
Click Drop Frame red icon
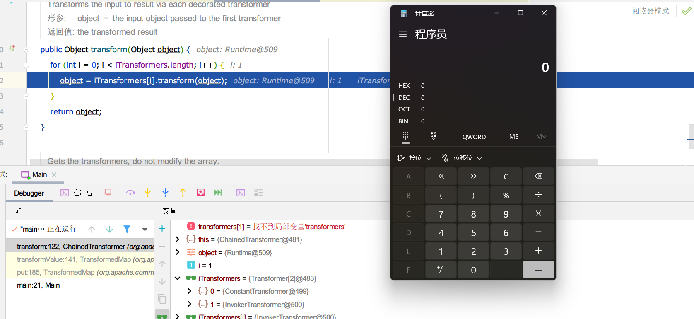point(200,192)
